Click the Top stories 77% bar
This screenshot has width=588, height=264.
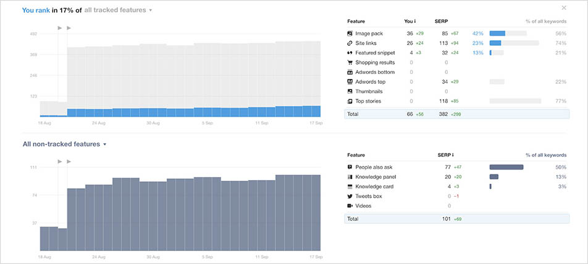point(515,101)
